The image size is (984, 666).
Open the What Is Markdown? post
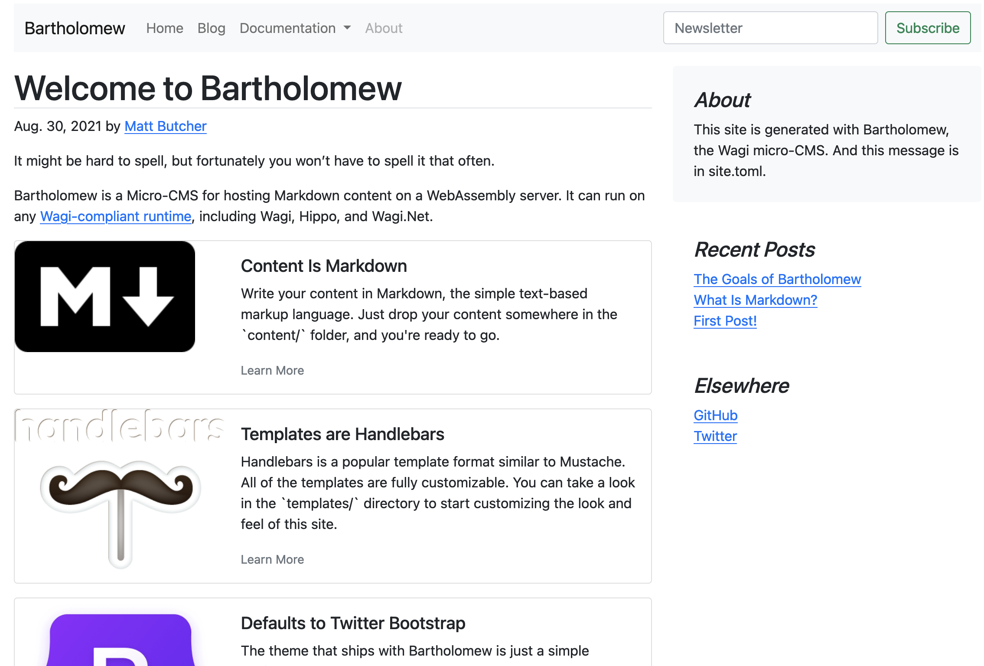tap(755, 300)
